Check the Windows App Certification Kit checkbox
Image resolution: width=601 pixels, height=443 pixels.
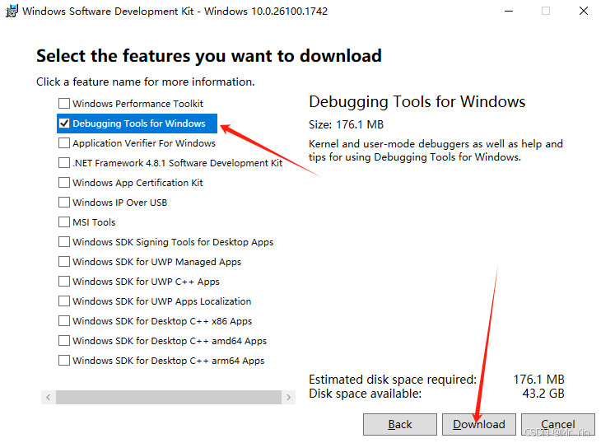pos(64,183)
